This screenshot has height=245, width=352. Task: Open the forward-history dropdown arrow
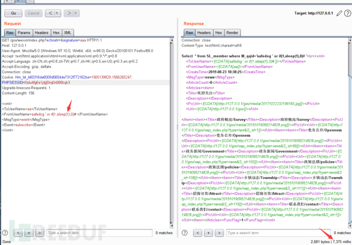point(76,13)
